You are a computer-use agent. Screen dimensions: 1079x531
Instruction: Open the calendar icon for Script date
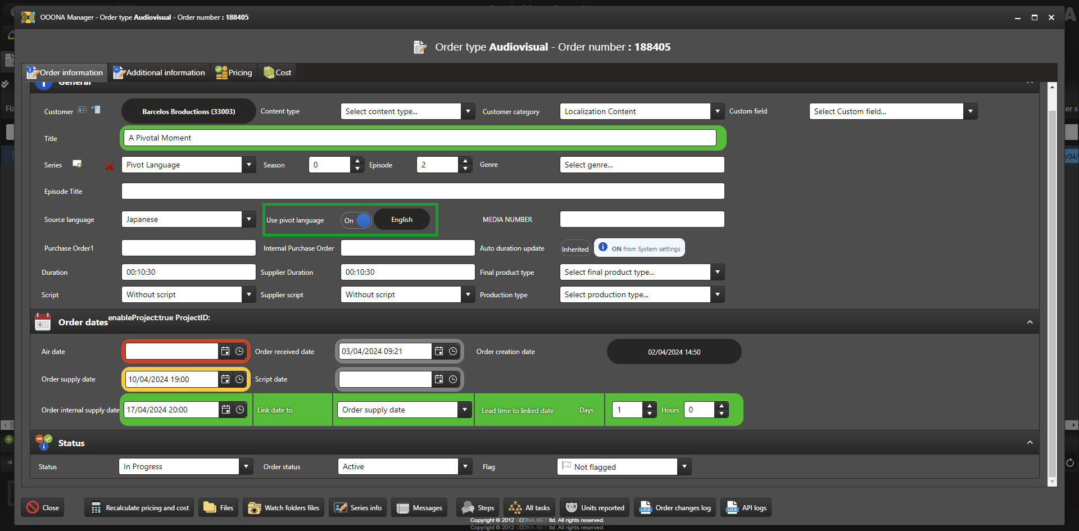439,379
